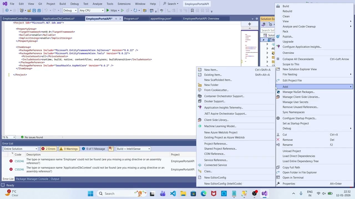Click Start Without Debugging outline play icon
The image size is (355, 199).
point(122,11)
